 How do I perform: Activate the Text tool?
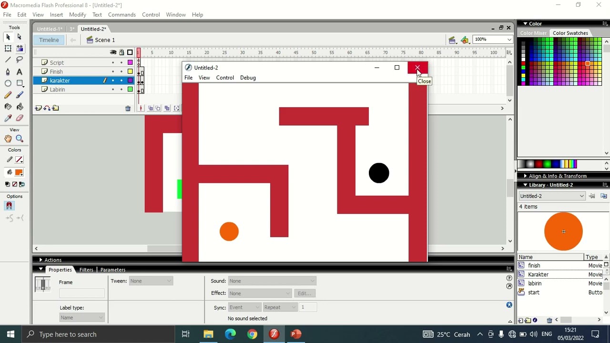click(x=20, y=71)
